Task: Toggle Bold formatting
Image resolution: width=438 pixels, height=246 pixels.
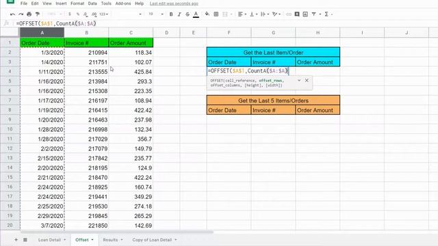Action: tap(171, 14)
